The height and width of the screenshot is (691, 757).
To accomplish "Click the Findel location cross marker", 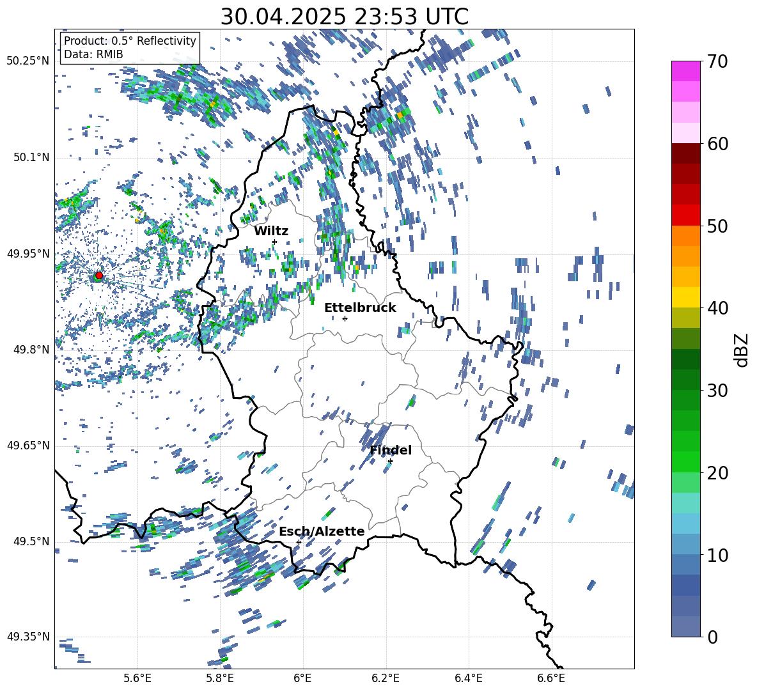I will click(x=390, y=462).
